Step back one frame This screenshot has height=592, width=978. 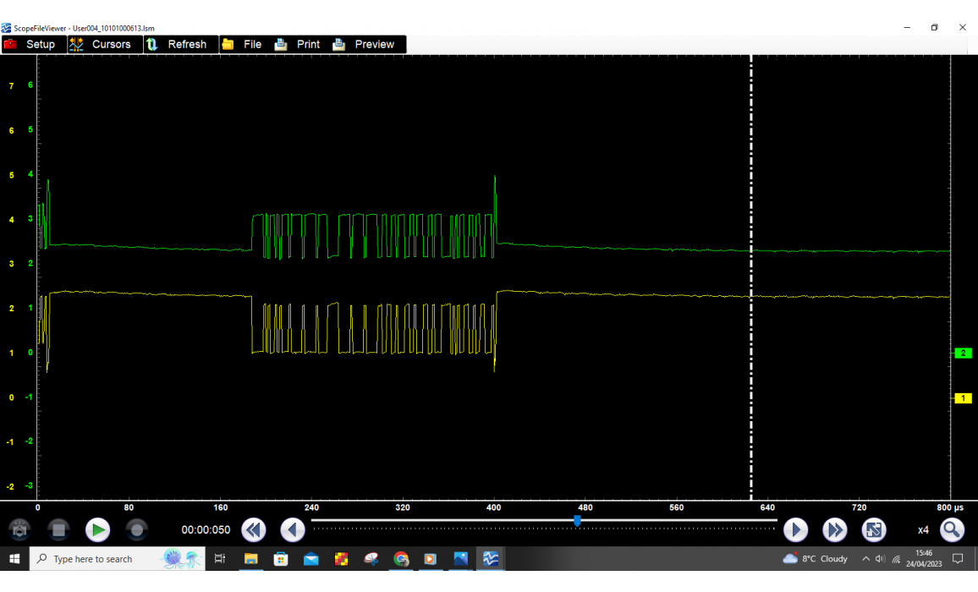293,530
